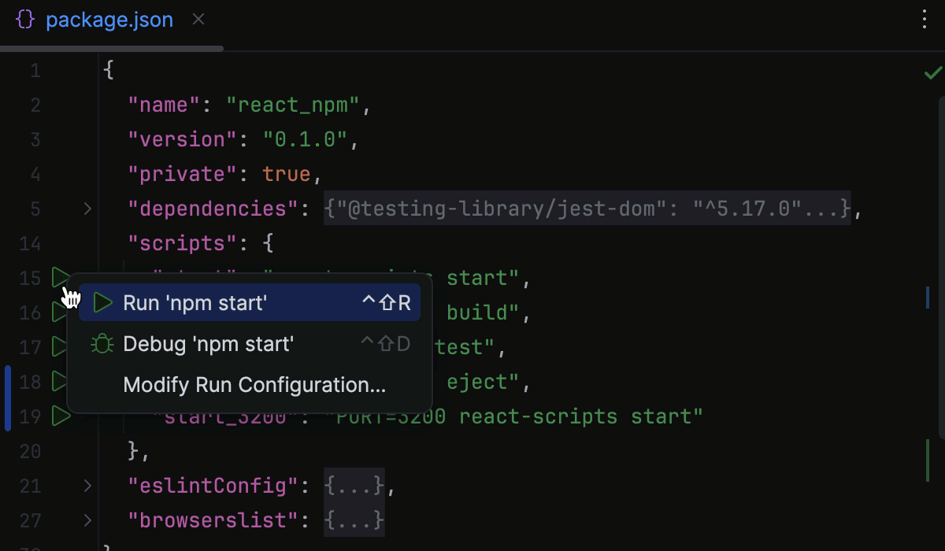The image size is (945, 551).
Task: Click the green checkmark inspection indicator
Action: pyautogui.click(x=932, y=72)
